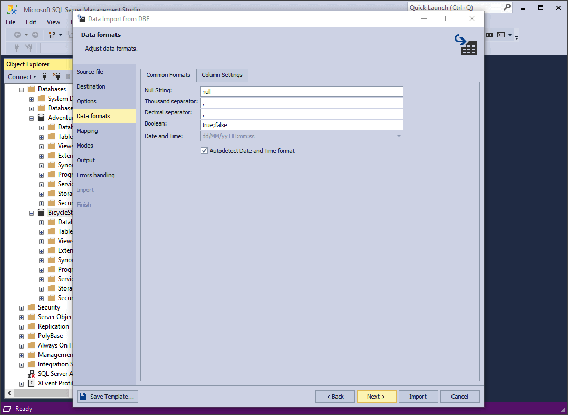Viewport: 568px width, 415px height.
Task: Click the SQL Server Agent icon in the tree
Action: 31,374
